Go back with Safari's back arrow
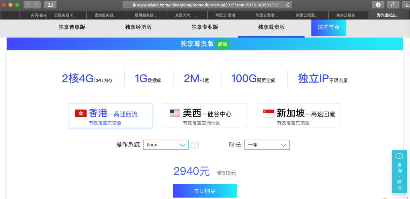The image size is (410, 199). (28, 5)
